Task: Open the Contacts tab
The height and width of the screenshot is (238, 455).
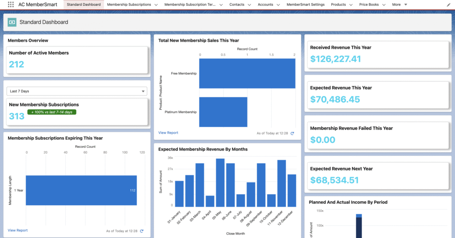Action: [x=237, y=4]
